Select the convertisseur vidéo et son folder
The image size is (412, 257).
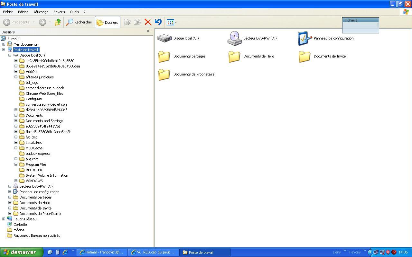pyautogui.click(x=46, y=104)
